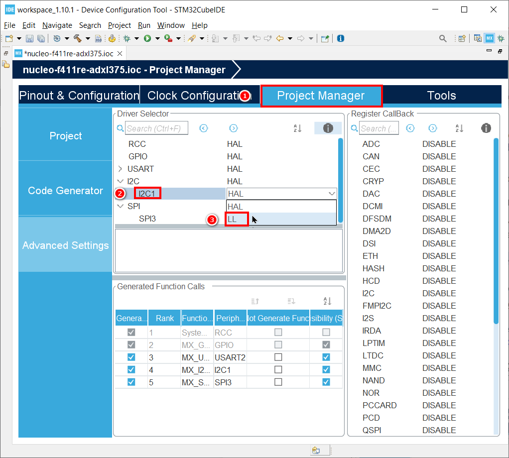This screenshot has height=458, width=509.
Task: Toggle Generate checkbox for USART2 row
Action: (131, 357)
